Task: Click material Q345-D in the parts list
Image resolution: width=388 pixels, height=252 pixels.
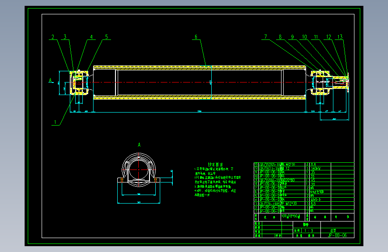Action: (x=316, y=200)
